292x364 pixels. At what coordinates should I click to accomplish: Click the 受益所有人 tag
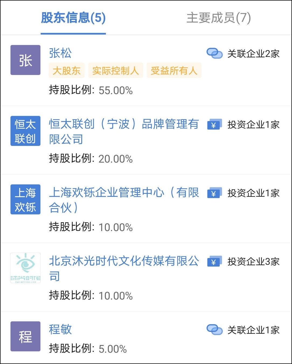tap(174, 71)
